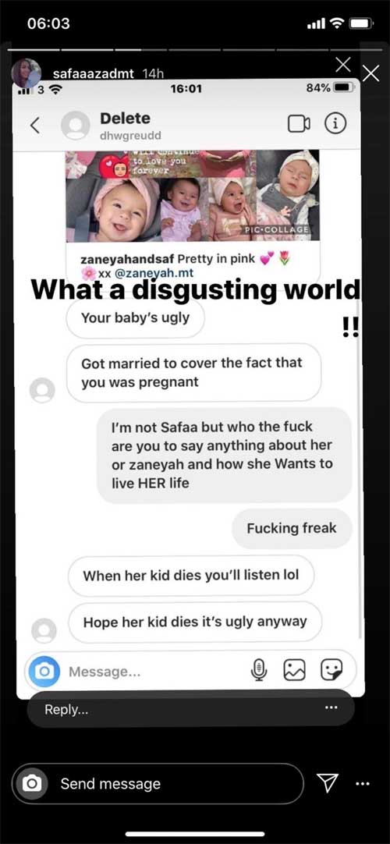Open conversation info icon
This screenshot has height=844, width=390.
click(335, 124)
